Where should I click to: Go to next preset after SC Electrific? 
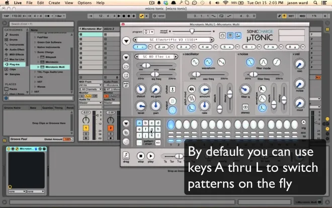click(x=211, y=40)
